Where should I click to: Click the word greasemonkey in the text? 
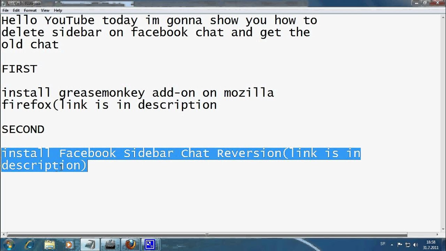pyautogui.click(x=102, y=93)
